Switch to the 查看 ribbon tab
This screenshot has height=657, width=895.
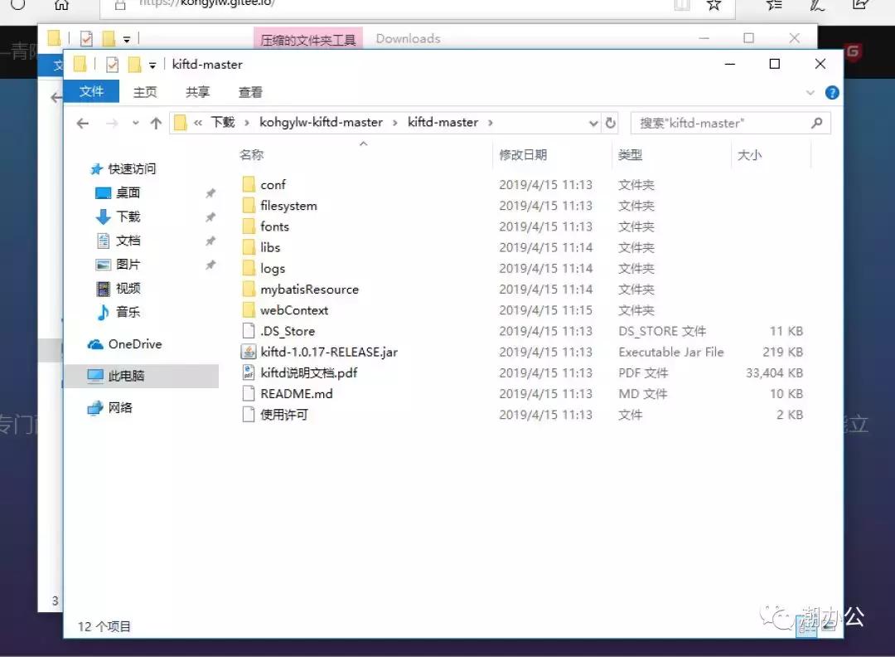(249, 92)
